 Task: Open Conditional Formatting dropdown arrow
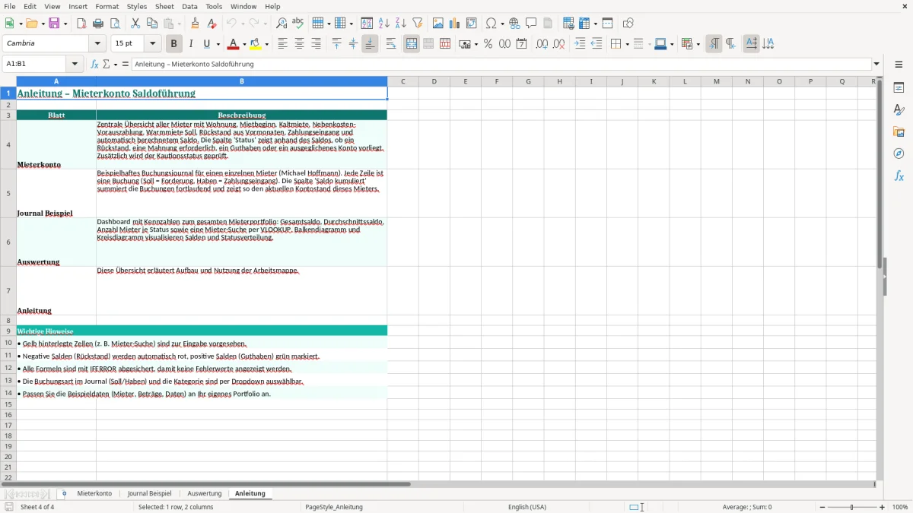(698, 44)
